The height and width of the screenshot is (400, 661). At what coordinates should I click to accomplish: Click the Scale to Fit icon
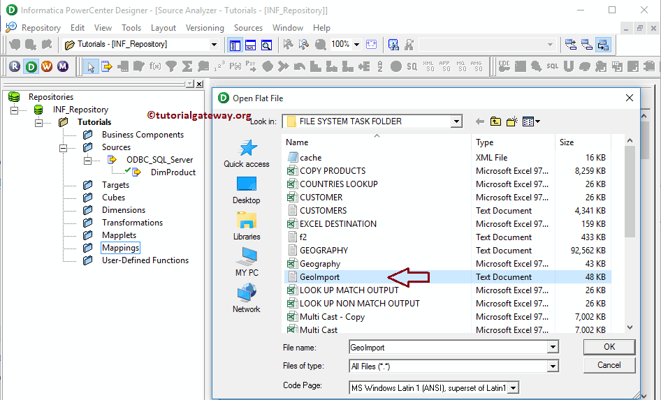[372, 44]
